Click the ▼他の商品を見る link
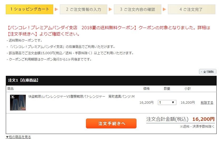 coord(18,137)
